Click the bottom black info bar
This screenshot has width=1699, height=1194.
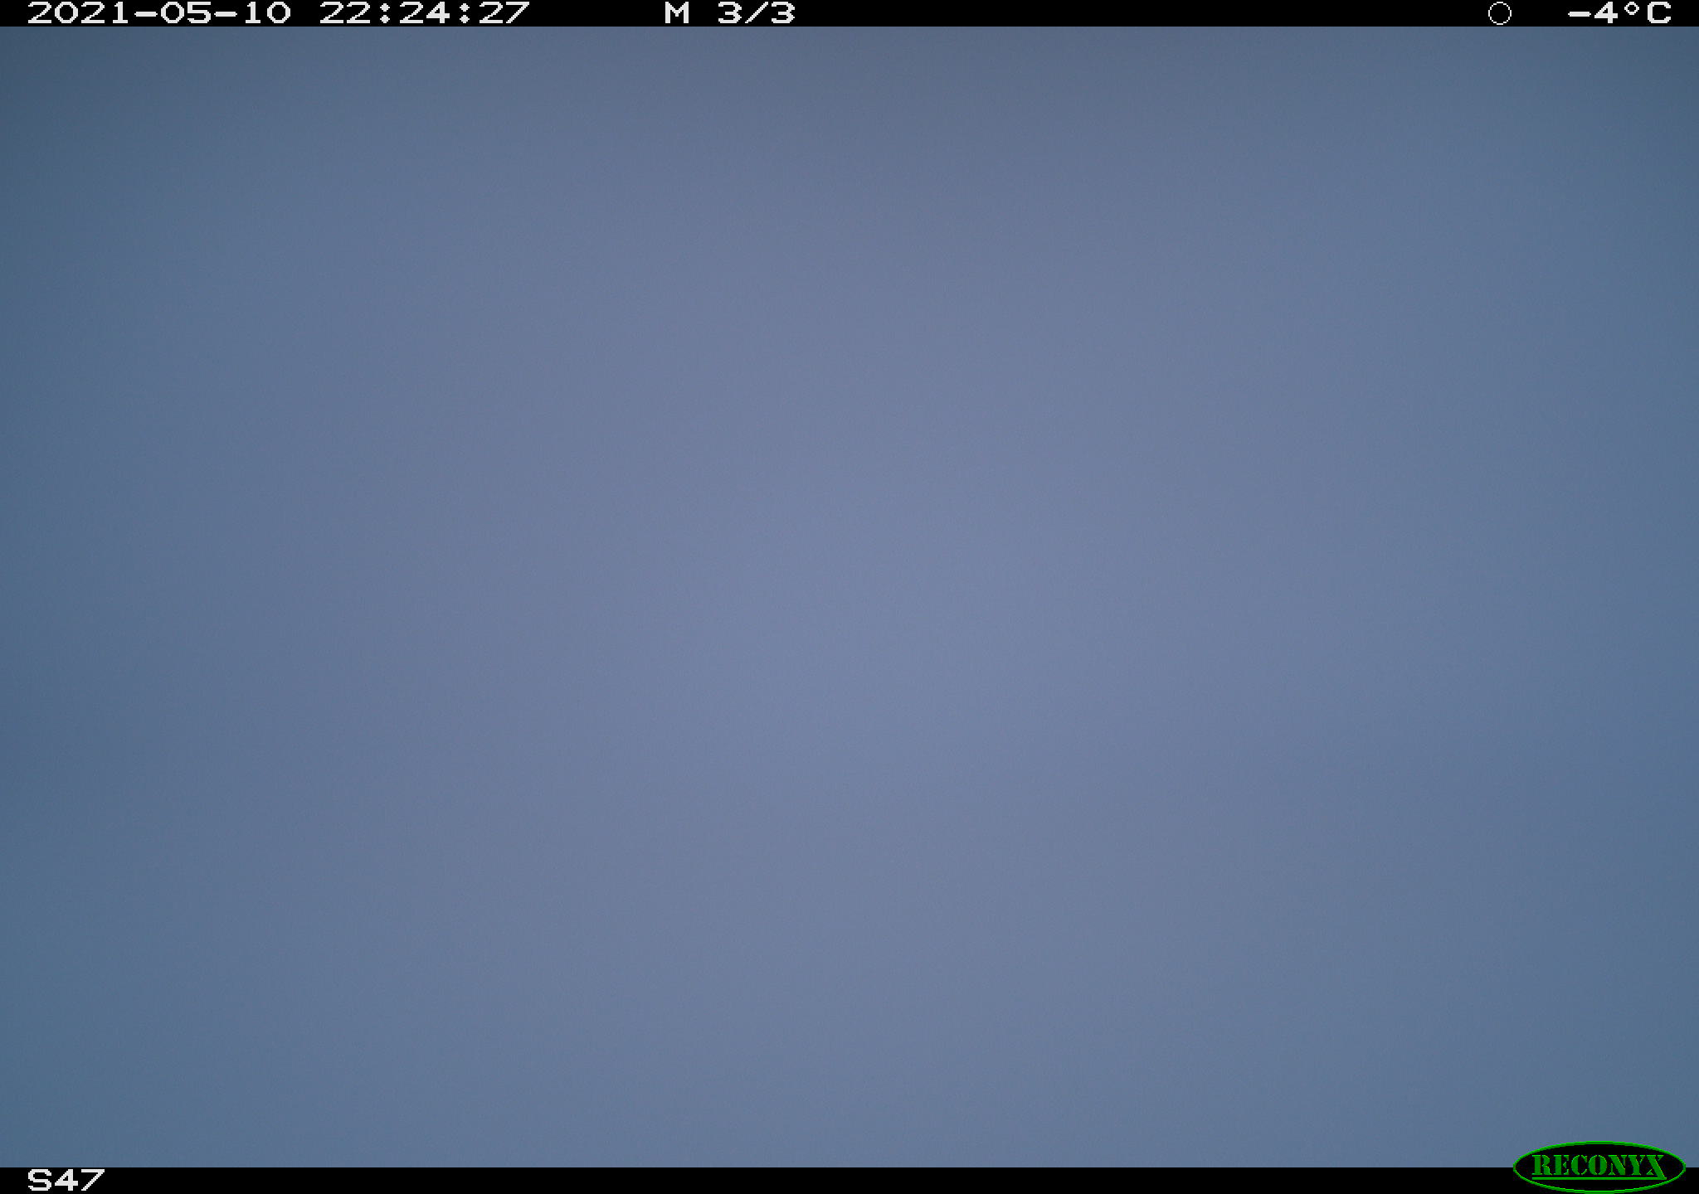click(x=849, y=1181)
